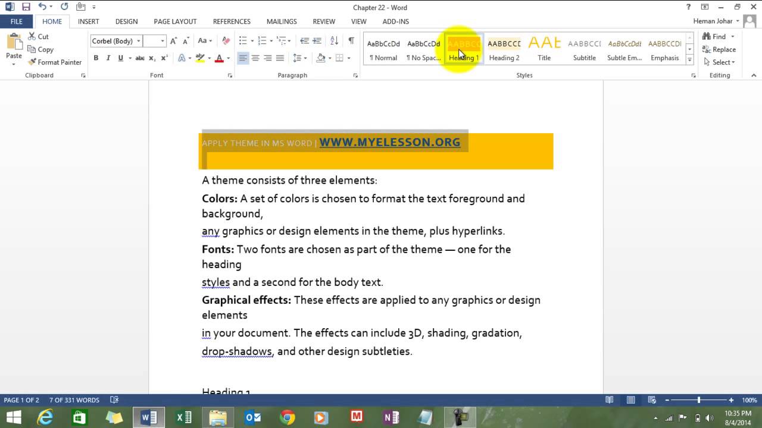Click the Save icon in Quick Access Toolbar

pos(26,7)
